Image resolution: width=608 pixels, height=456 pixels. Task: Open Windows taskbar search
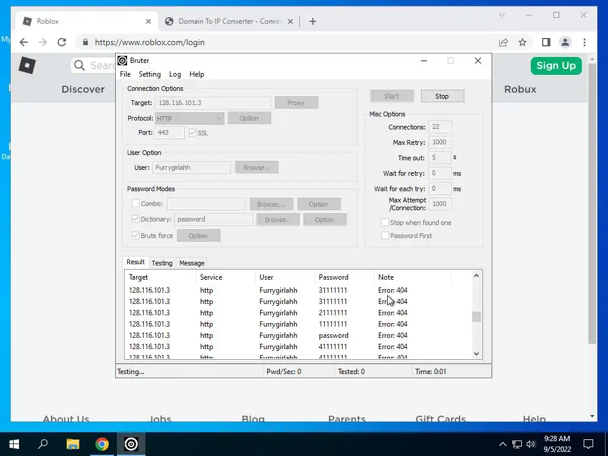43,444
